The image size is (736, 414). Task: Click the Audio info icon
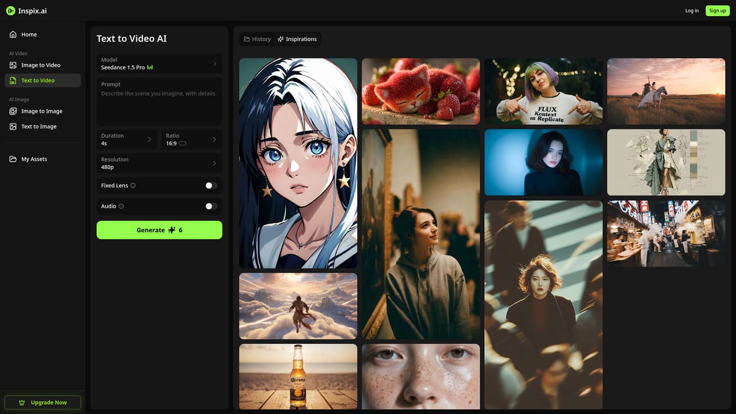tap(121, 206)
